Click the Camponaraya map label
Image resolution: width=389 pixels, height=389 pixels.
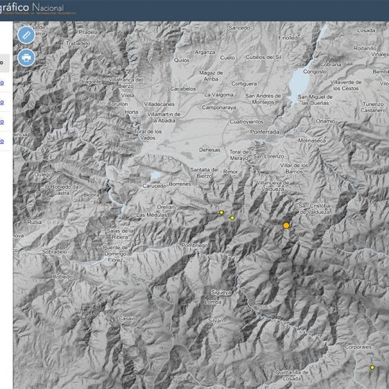(219, 107)
